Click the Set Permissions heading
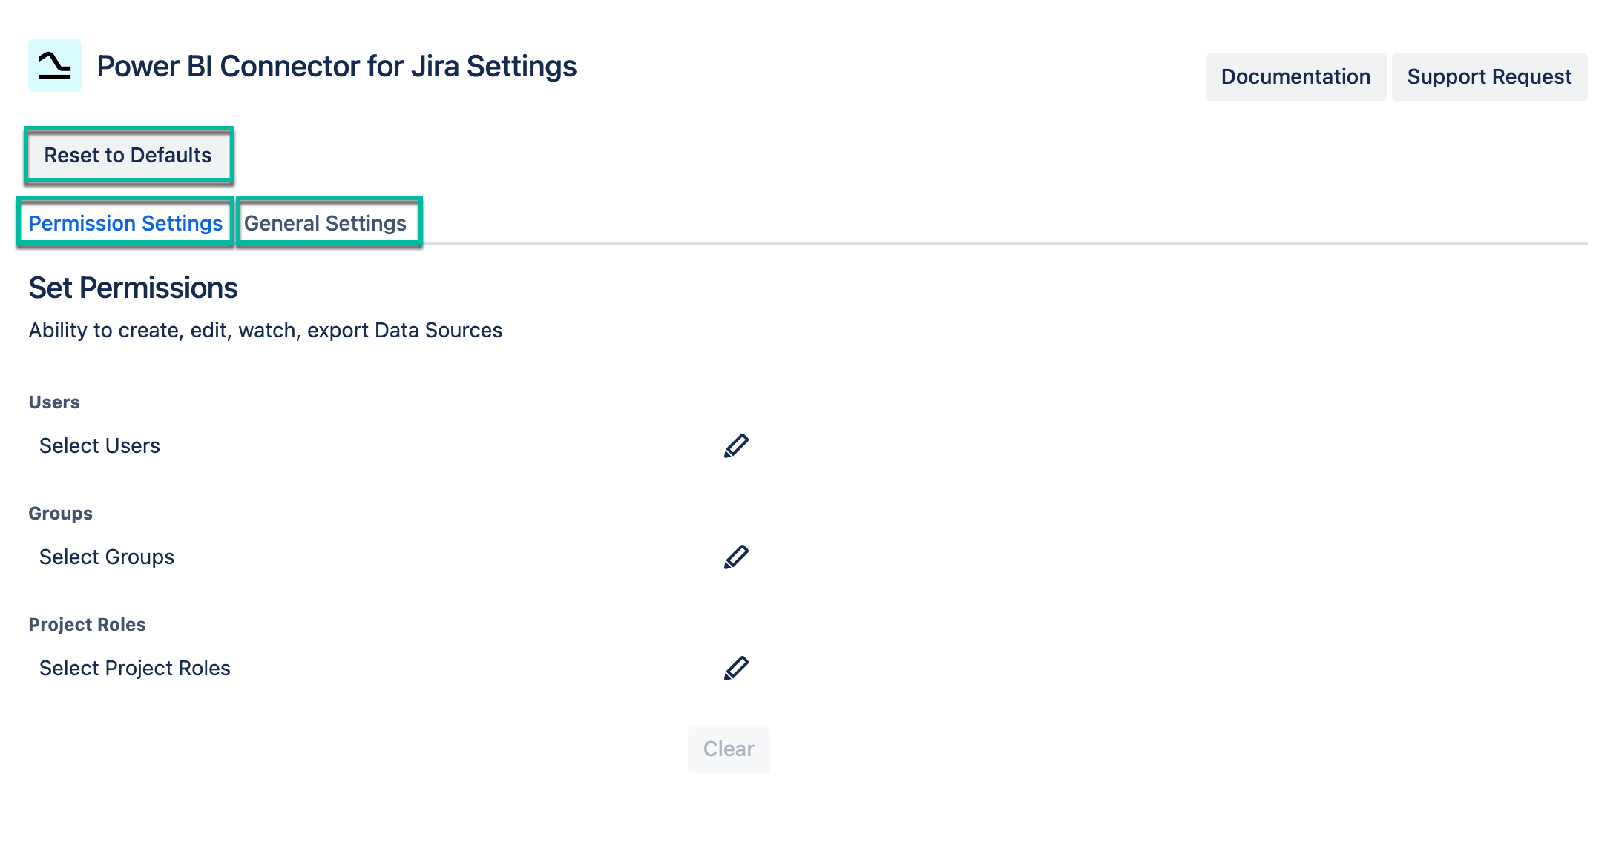 pos(133,288)
